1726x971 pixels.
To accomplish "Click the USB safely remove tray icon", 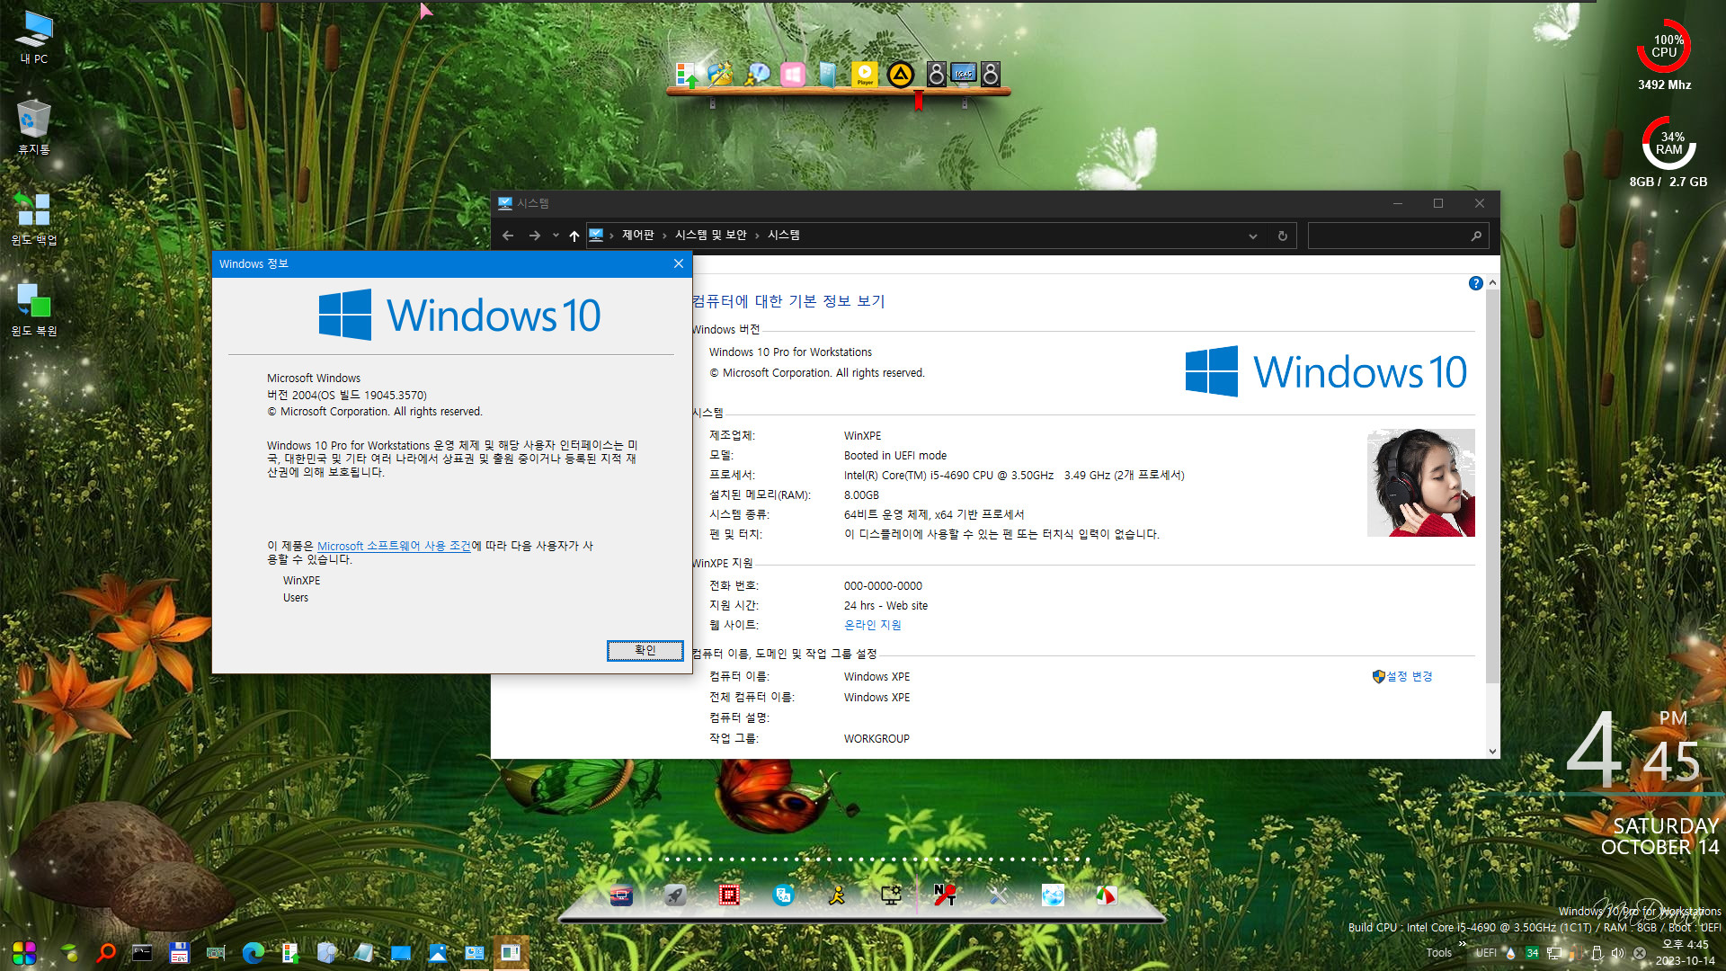I will click(x=1597, y=953).
